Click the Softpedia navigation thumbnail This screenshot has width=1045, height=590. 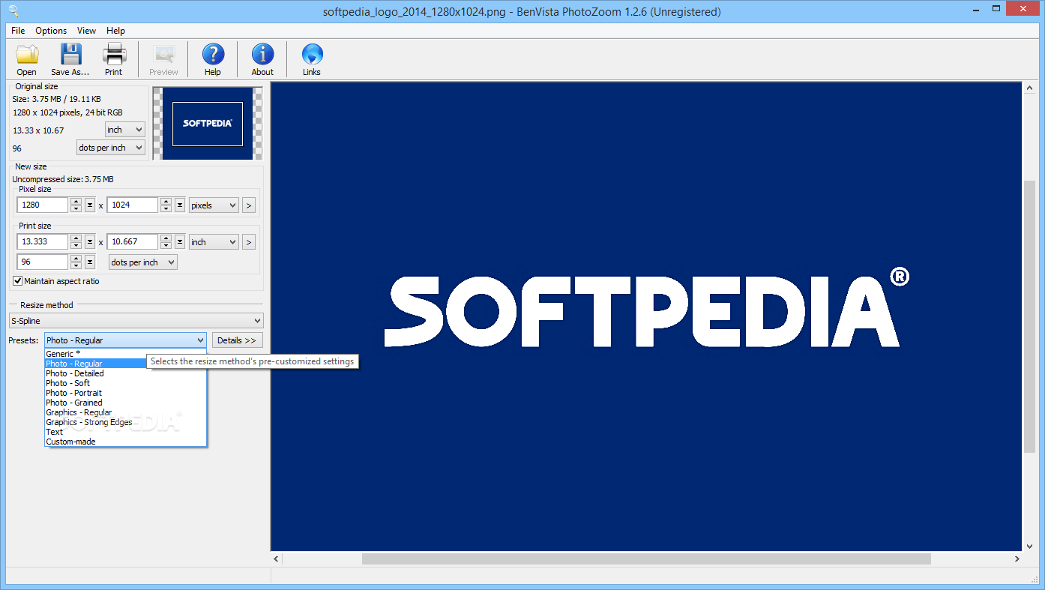click(208, 123)
